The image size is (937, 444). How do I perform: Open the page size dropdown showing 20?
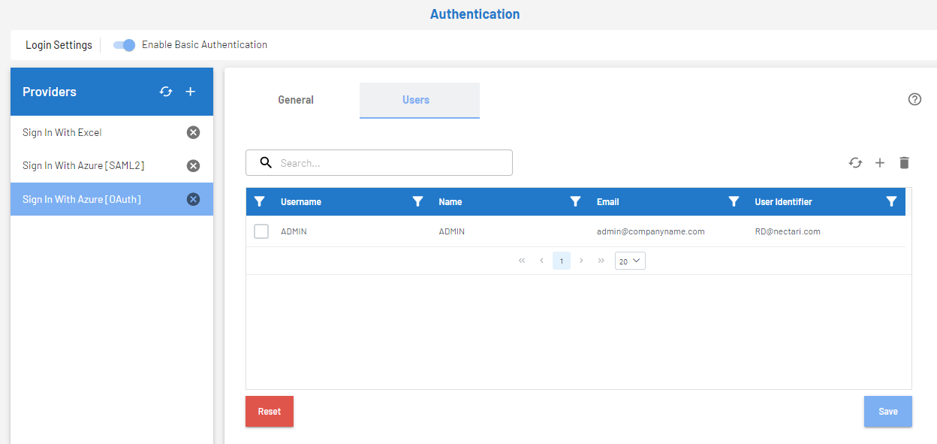coord(629,261)
